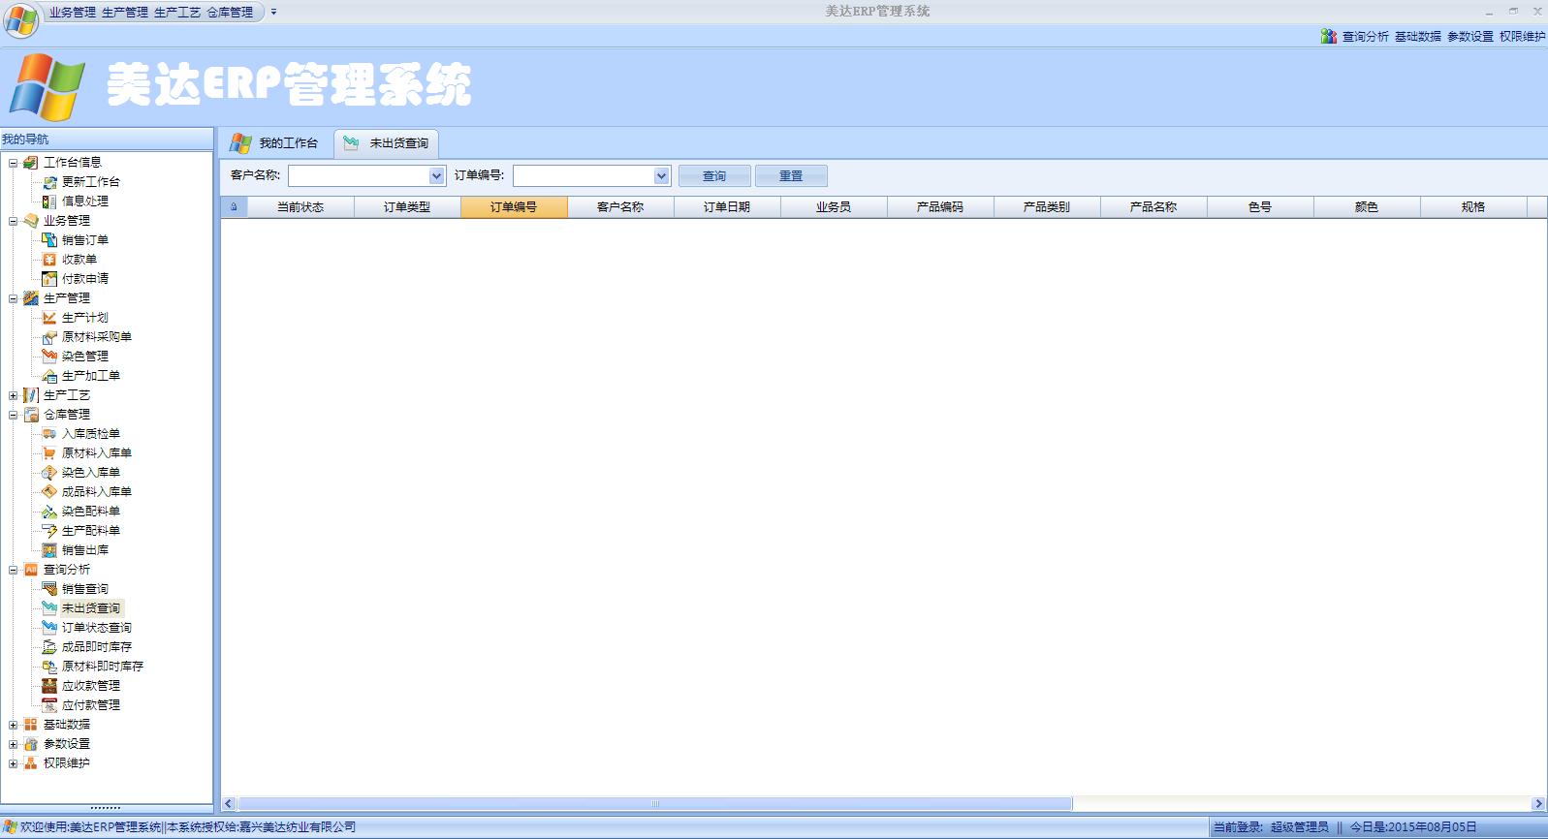Open the 生产管理 menu in top bar
This screenshot has width=1548, height=839.
[125, 13]
